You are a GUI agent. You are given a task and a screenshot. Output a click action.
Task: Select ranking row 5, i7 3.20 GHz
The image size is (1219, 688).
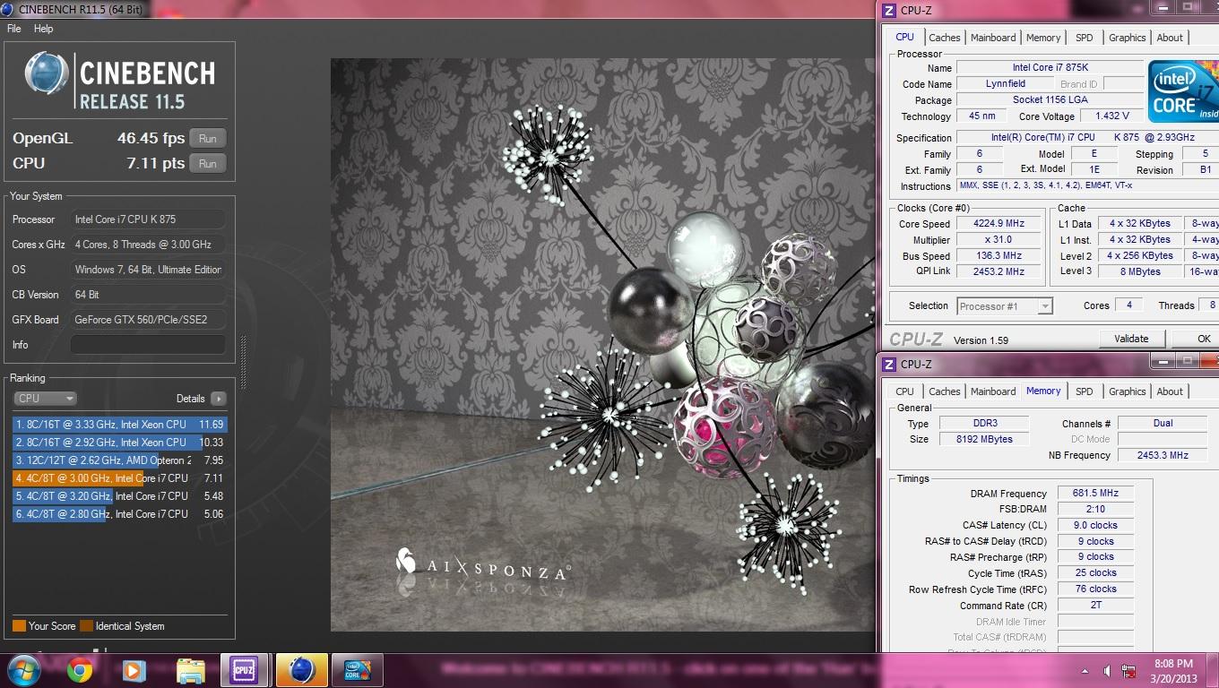[x=120, y=496]
